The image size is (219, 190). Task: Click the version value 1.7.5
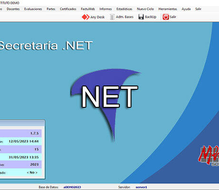[x=34, y=133]
